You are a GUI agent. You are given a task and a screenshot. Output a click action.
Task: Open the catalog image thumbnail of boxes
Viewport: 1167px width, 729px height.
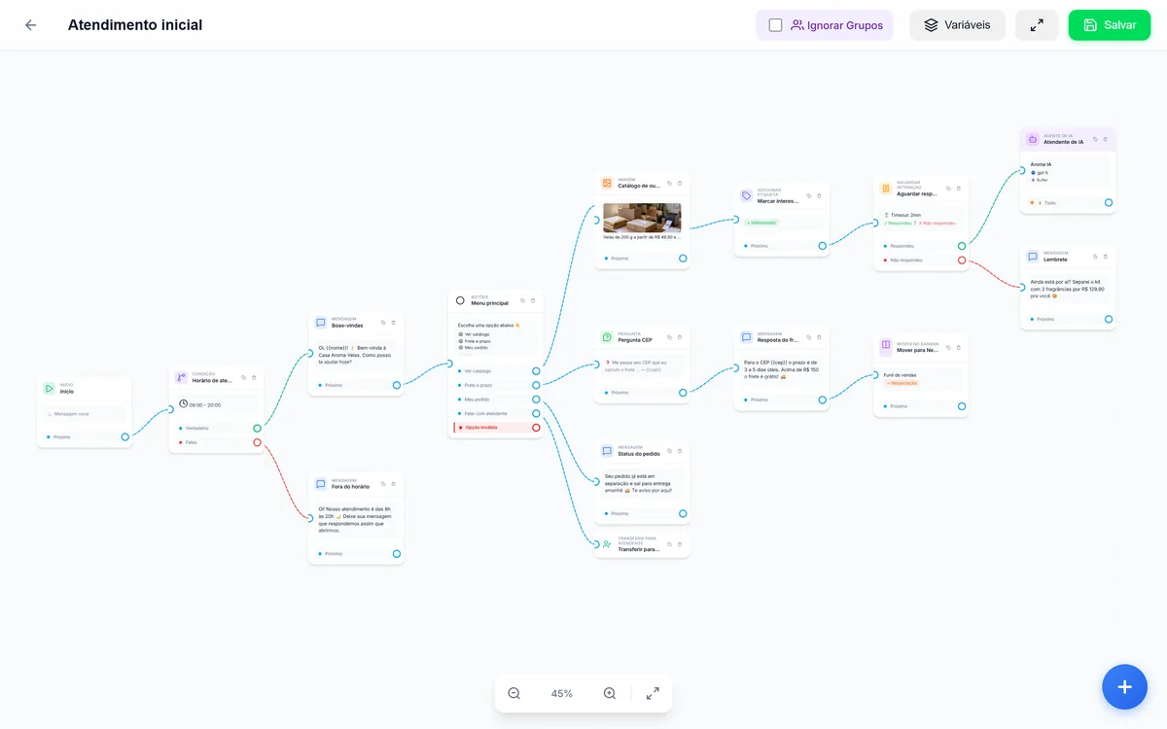(642, 217)
